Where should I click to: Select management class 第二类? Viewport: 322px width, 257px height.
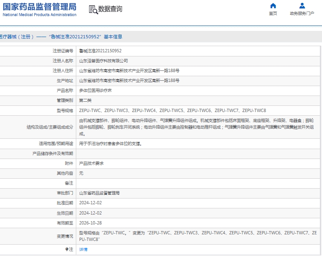(x=85, y=100)
